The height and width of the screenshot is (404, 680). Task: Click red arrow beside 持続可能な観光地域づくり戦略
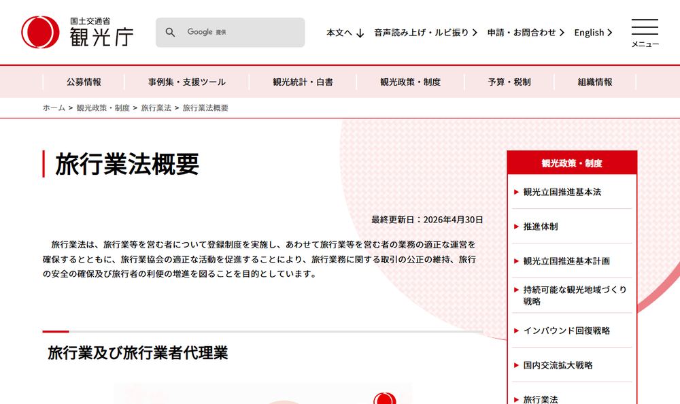tap(516, 290)
